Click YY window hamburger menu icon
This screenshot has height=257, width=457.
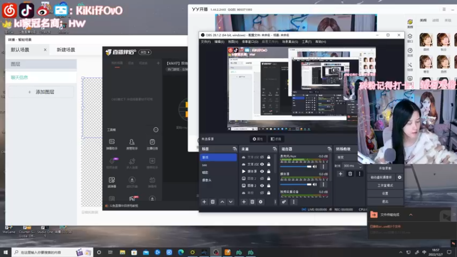[444, 10]
